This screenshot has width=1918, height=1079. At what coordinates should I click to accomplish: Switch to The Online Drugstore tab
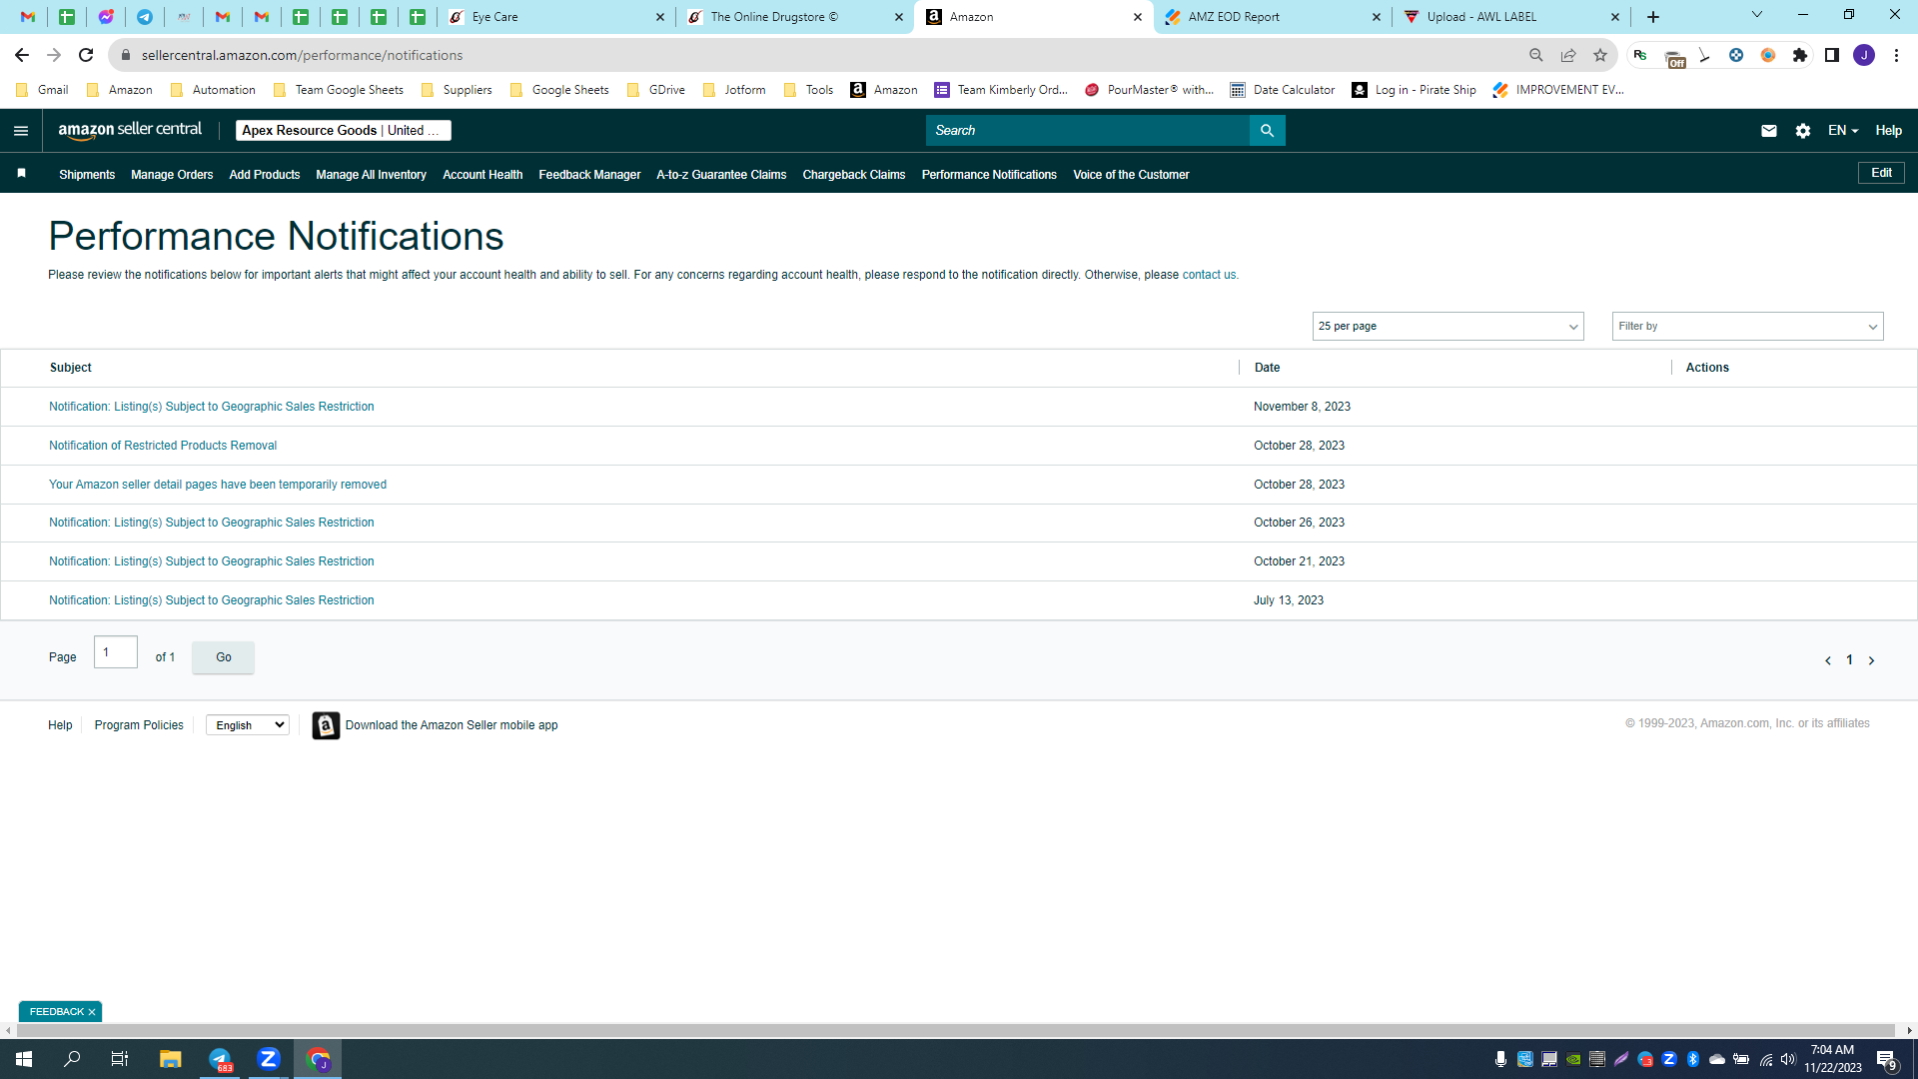coord(794,17)
